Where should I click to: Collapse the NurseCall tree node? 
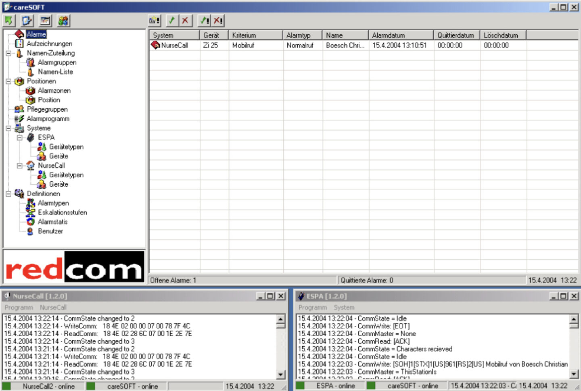point(19,166)
